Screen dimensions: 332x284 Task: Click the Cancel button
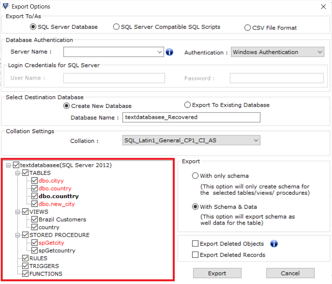pyautogui.click(x=290, y=273)
